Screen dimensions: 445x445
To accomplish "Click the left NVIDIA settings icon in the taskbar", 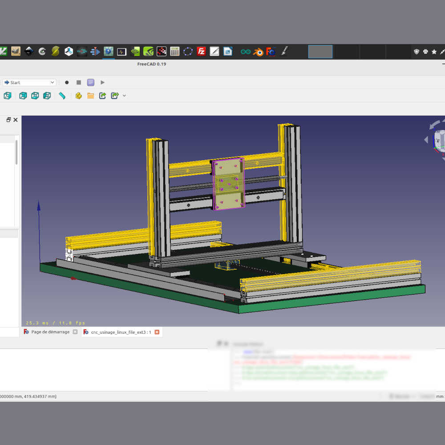I will click(x=135, y=51).
